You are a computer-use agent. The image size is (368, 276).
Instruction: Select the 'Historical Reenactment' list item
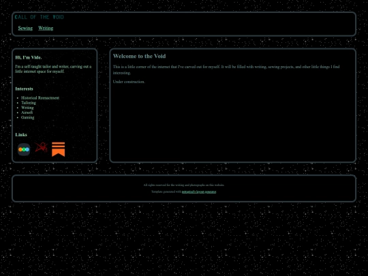(40, 98)
